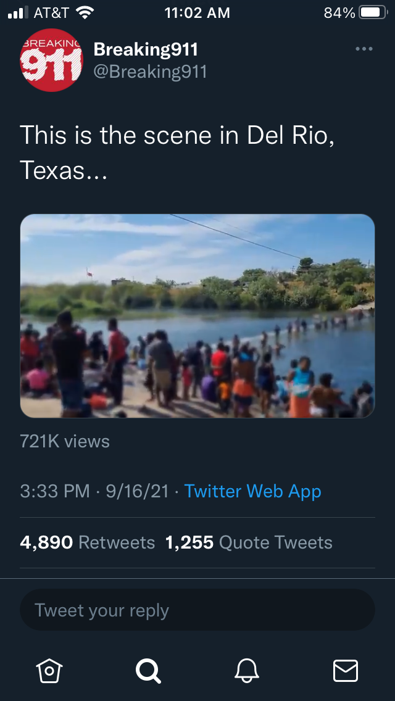The width and height of the screenshot is (395, 701).
Task: Open the Messages envelope tab
Action: click(345, 670)
